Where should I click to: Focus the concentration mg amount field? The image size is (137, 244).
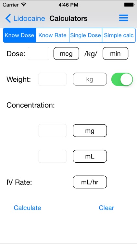pyautogui.click(x=53, y=130)
